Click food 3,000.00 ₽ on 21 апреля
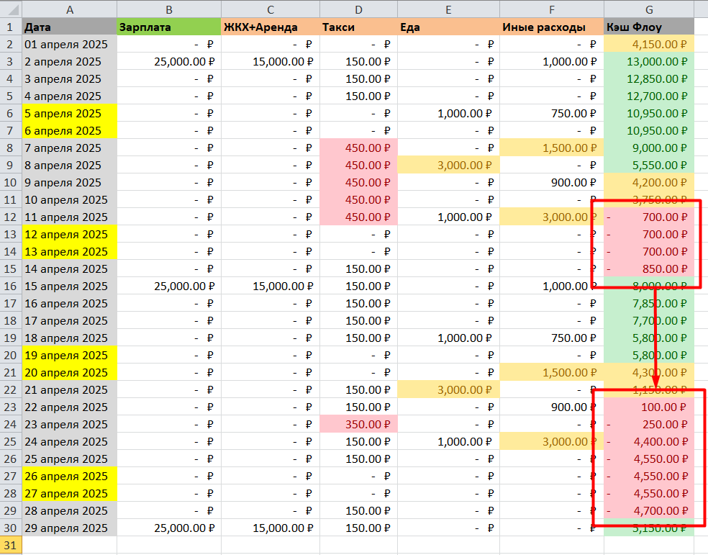This screenshot has height=555, width=708. click(x=448, y=389)
